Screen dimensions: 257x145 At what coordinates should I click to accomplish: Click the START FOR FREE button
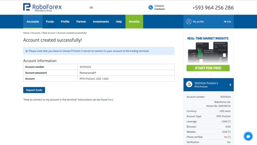coord(208,68)
